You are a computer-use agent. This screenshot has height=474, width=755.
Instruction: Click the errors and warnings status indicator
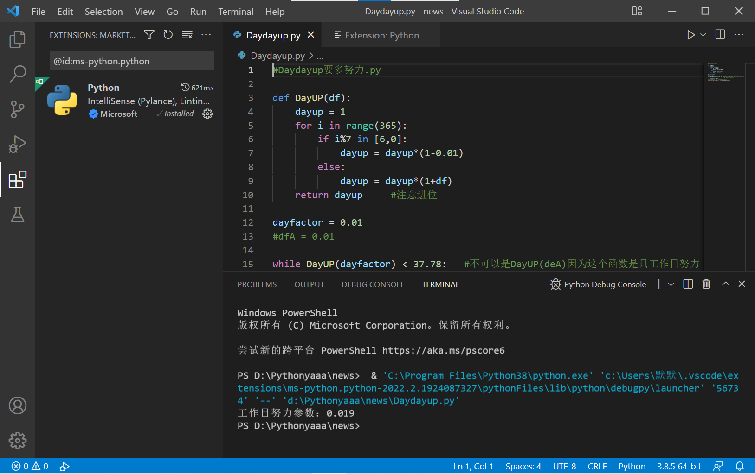click(x=30, y=466)
